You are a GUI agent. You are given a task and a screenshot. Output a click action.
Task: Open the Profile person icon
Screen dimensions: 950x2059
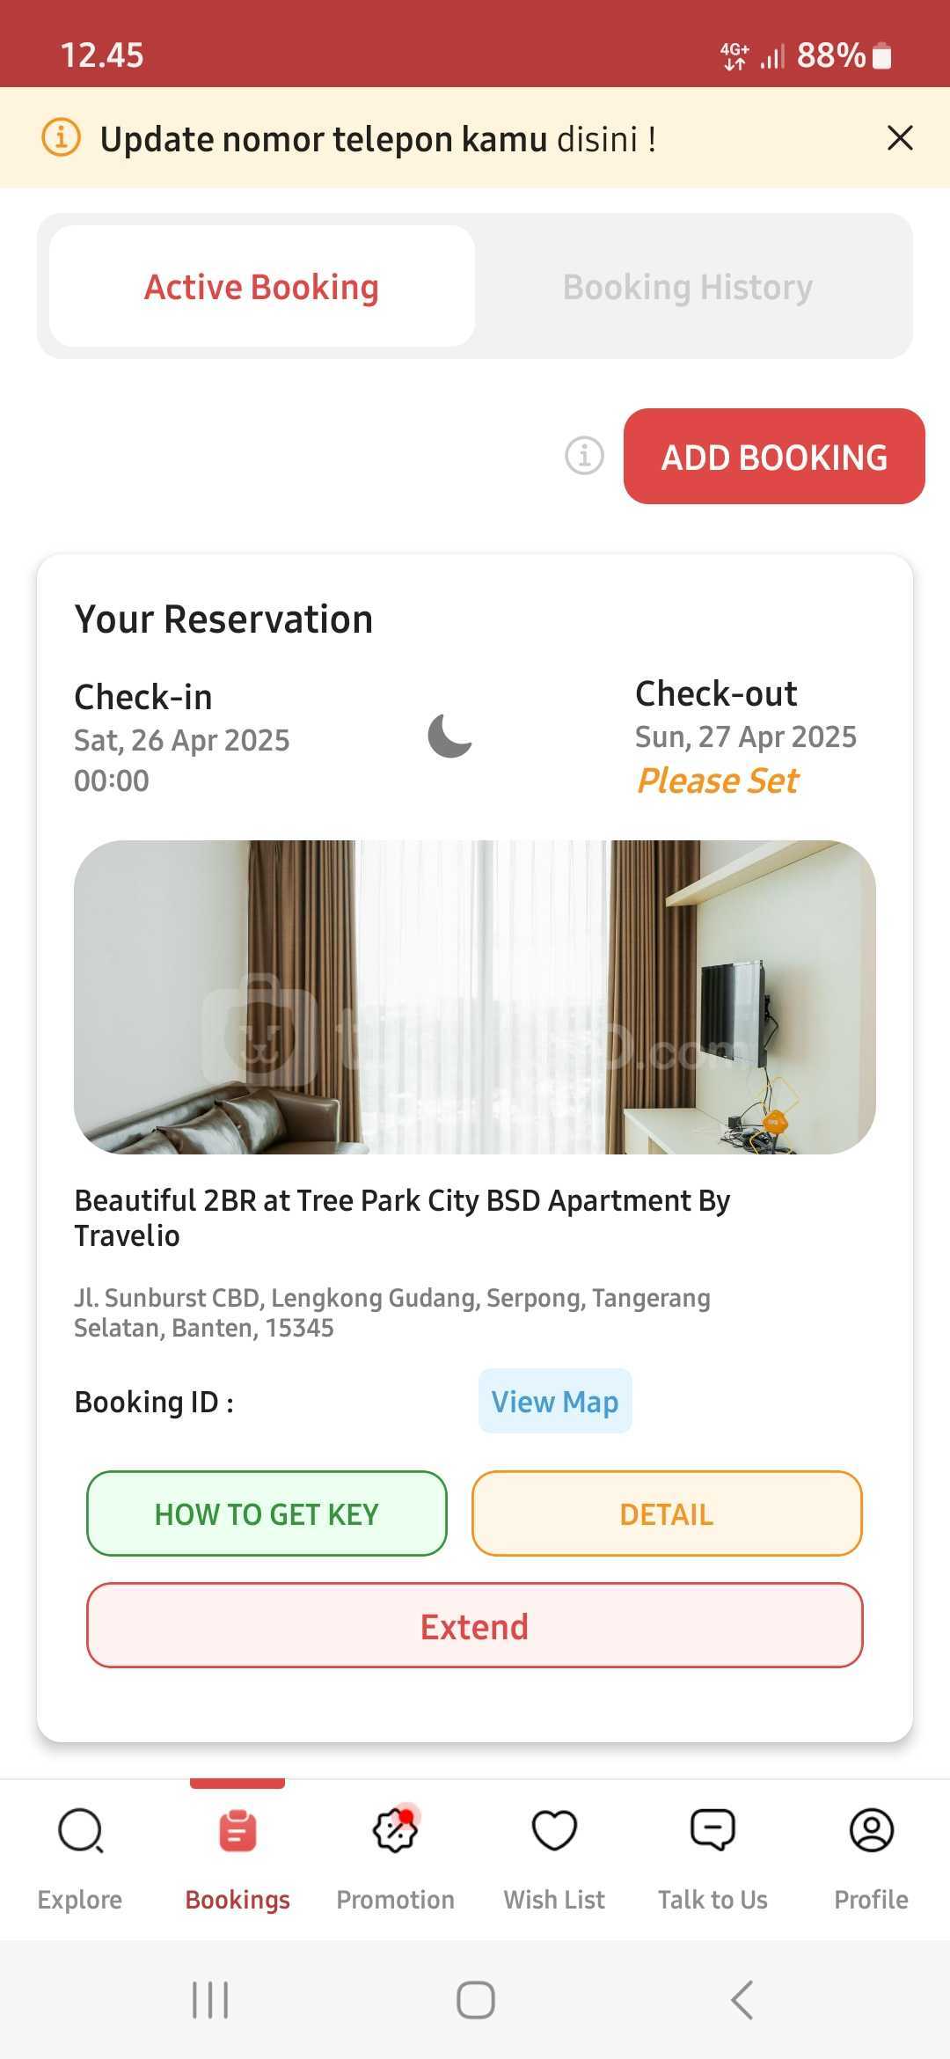coord(871,1832)
